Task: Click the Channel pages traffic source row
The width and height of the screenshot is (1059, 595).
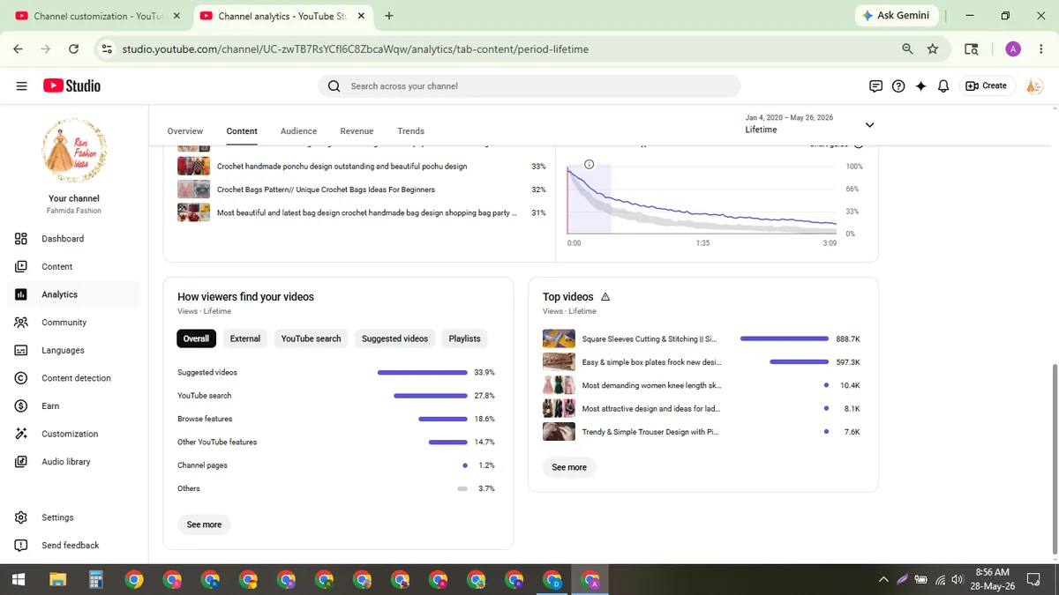Action: click(336, 465)
